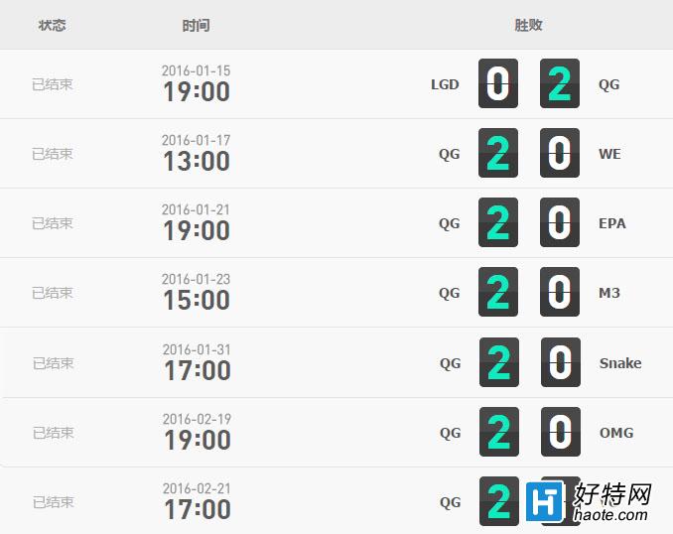Click 已结束 status of the 2016-02-19 match
The width and height of the screenshot is (673, 534).
(54, 433)
